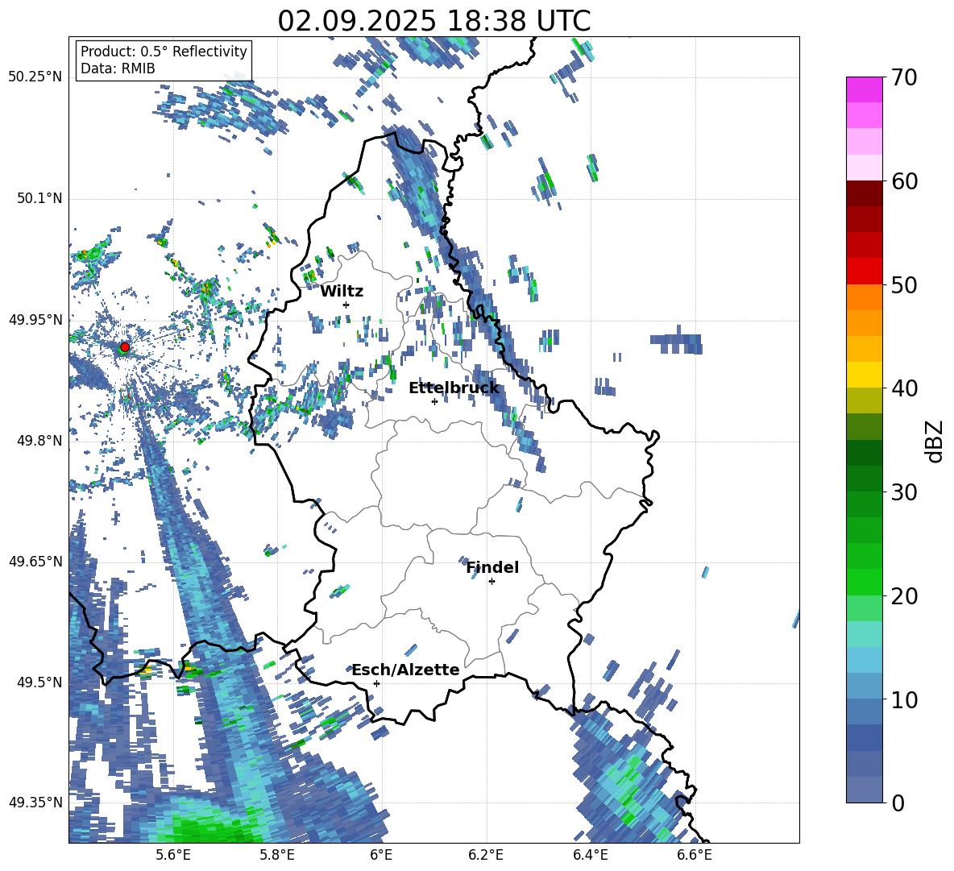Click the Findel city label
Viewport: 954px width, 871px height.
492,567
